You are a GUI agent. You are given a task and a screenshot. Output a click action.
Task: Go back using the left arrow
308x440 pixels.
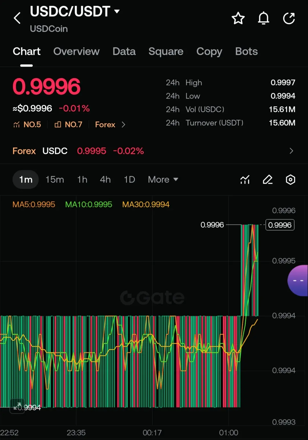[x=17, y=18]
